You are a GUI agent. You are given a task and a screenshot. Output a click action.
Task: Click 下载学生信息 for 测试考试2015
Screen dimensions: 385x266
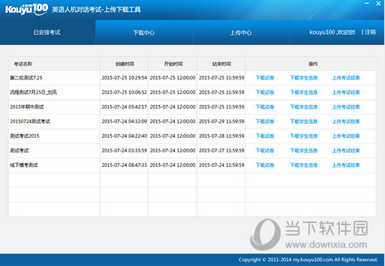304,136
